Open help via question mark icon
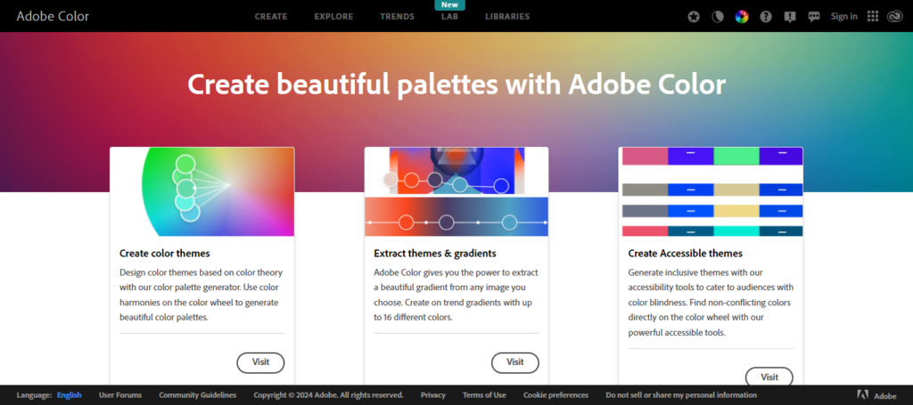 [x=765, y=16]
